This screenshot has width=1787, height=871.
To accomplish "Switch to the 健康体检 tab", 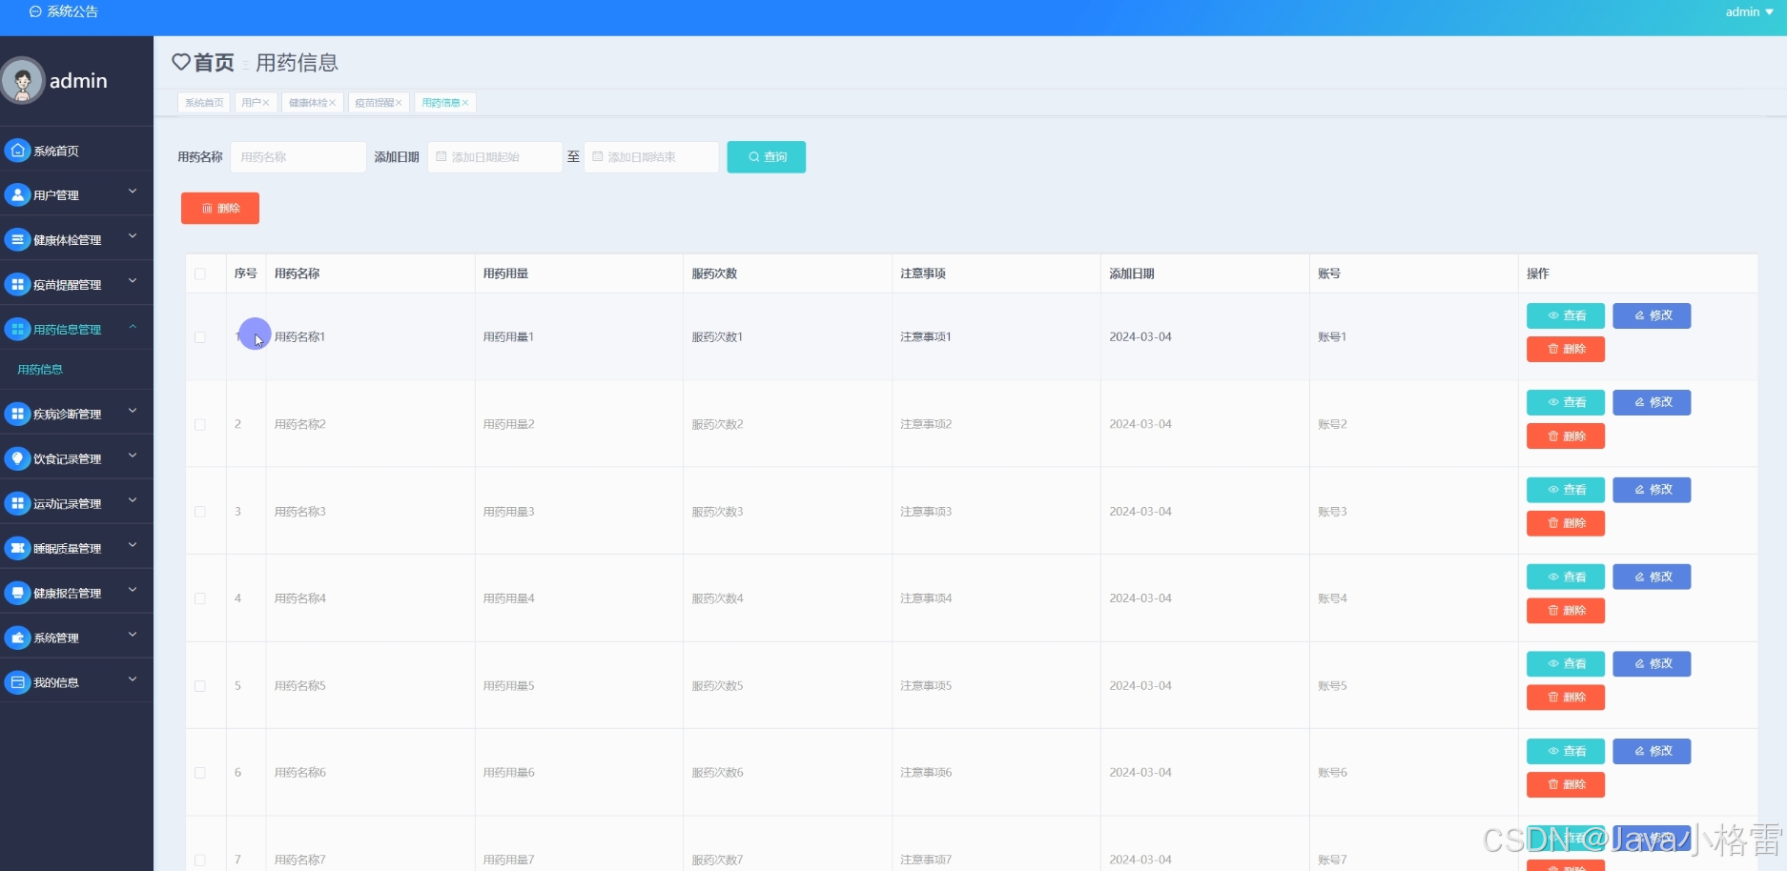I will [x=307, y=102].
